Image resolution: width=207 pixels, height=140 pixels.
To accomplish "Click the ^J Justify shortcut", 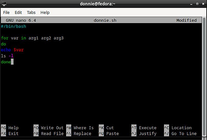I will 144,134.
